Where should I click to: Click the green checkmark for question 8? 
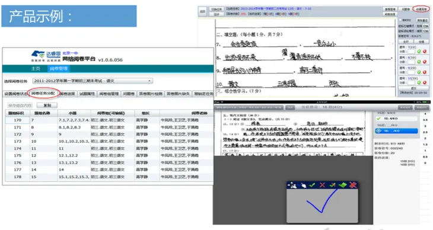coord(419,62)
